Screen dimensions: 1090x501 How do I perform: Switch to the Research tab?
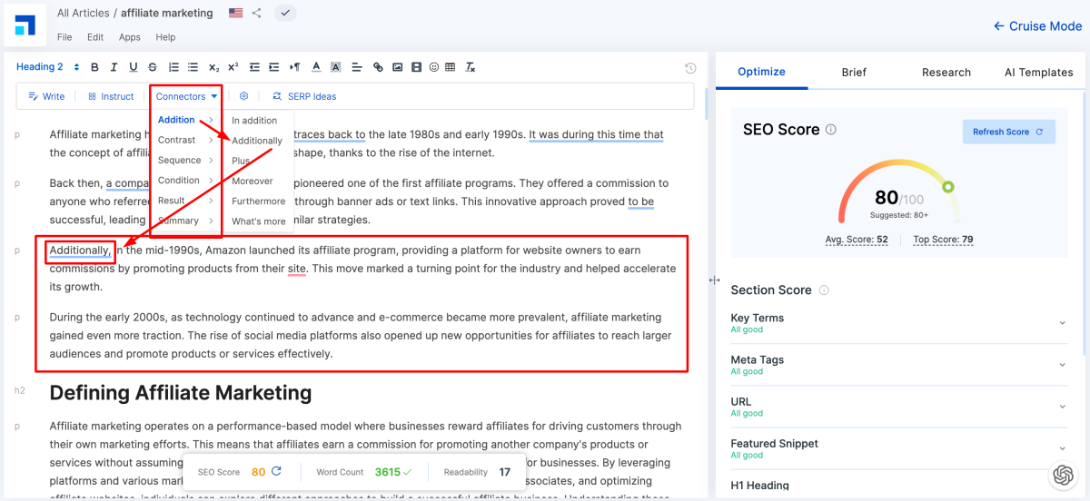pos(946,73)
